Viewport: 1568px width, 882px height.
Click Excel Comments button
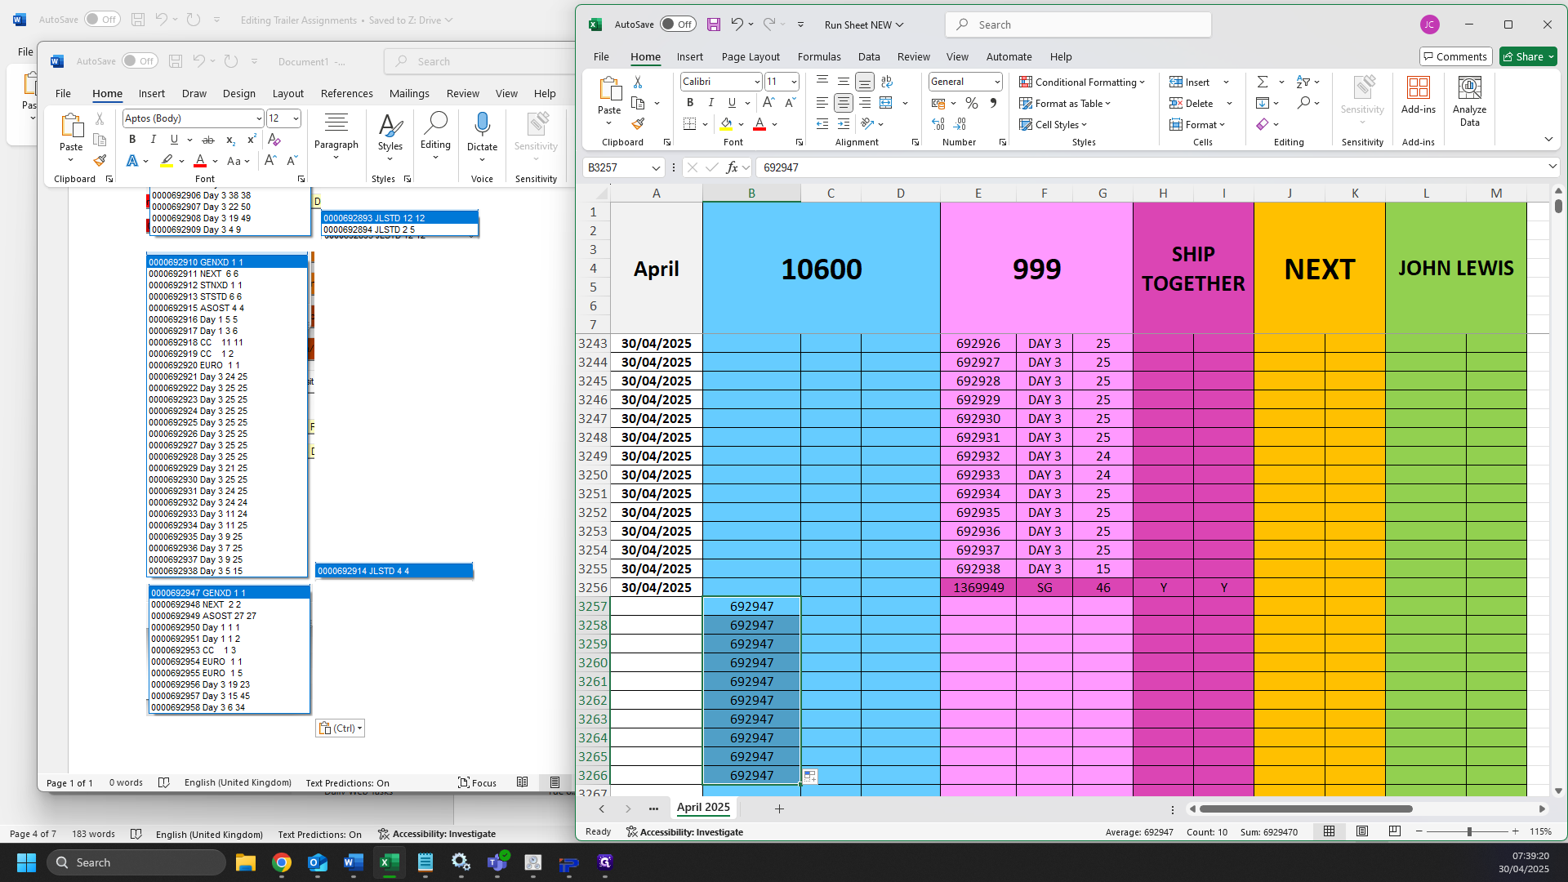(x=1455, y=56)
